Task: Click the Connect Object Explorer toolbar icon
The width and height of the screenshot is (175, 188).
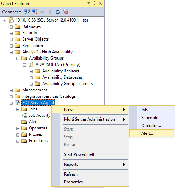Action: click(x=27, y=12)
